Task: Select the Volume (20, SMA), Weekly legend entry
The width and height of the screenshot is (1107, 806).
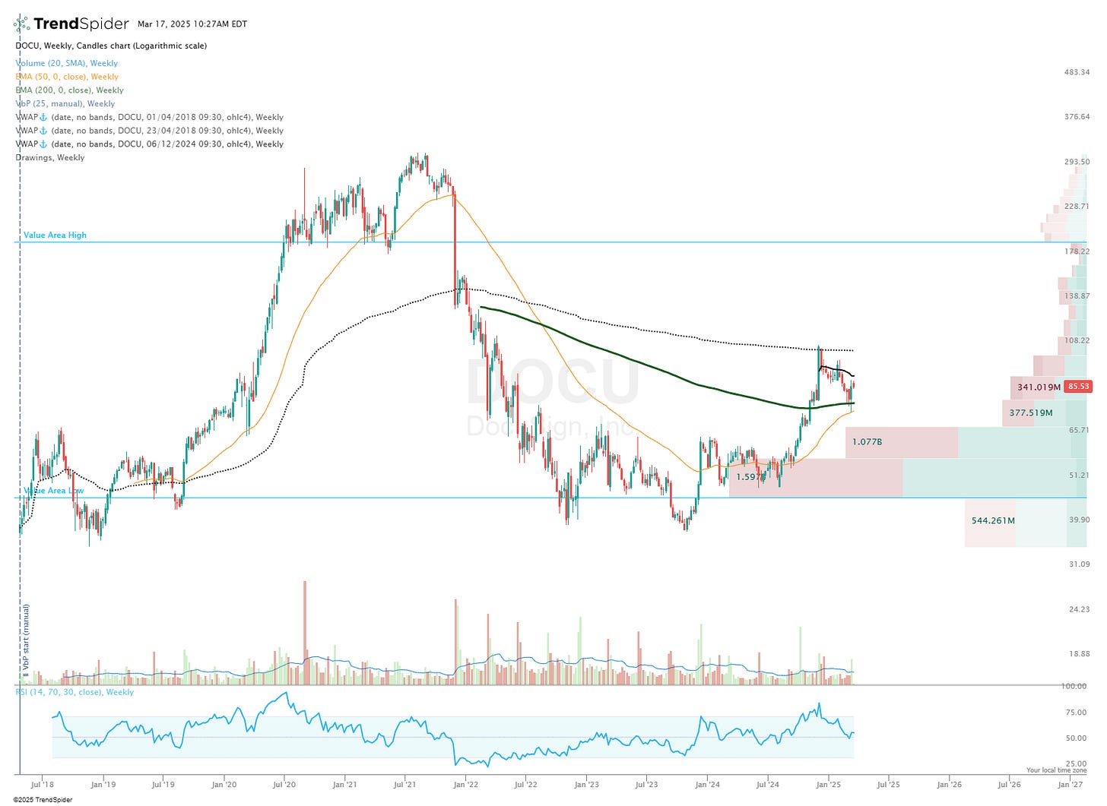Action: [x=67, y=63]
